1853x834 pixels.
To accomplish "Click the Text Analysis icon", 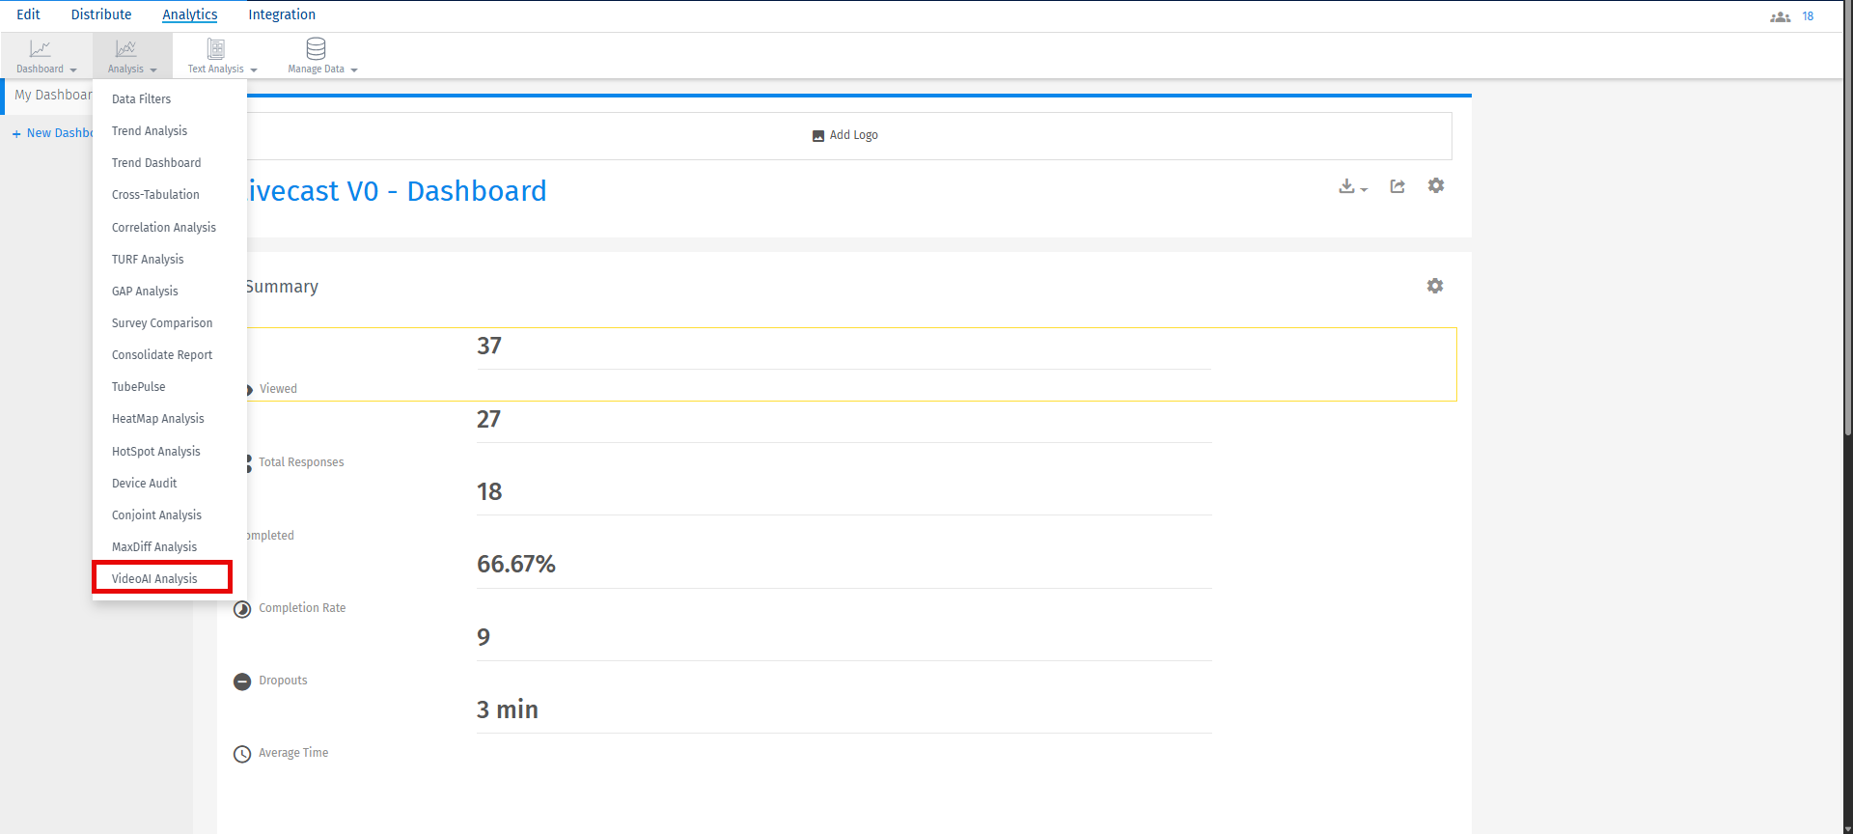I will (216, 48).
